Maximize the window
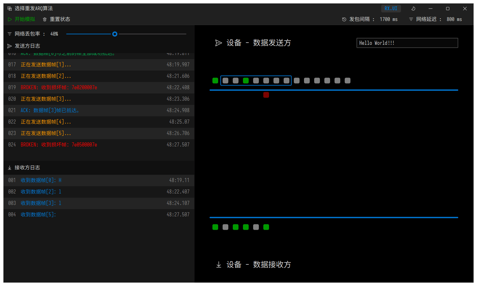477x286 pixels. [x=448, y=9]
